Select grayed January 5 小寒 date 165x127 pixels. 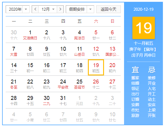[x=30, y=117]
